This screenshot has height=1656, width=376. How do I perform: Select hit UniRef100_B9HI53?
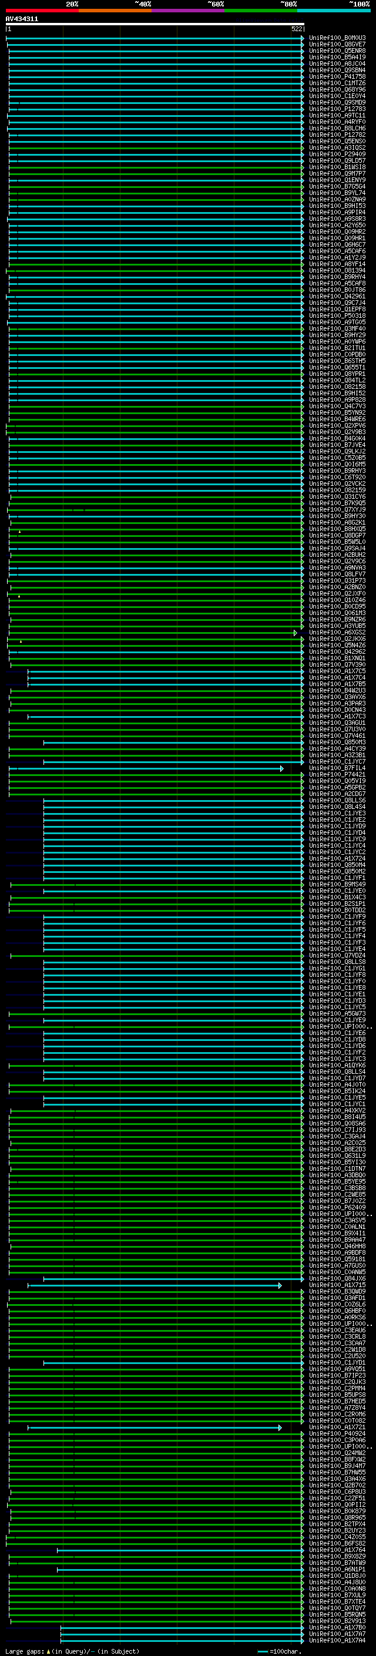pos(337,206)
